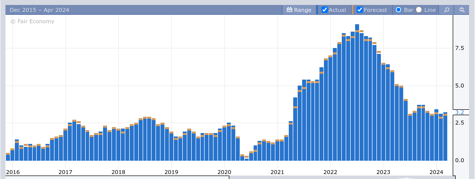Screen dimensions: 475x179
Task: Click the 5.0 mark on the vertical axis
Action: point(460,86)
